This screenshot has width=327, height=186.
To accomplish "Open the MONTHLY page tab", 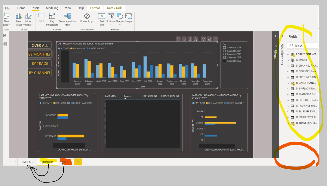I will (48, 162).
